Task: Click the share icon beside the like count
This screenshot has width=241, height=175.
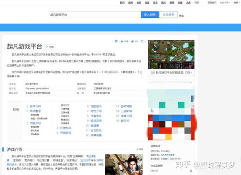Action: click(142, 42)
